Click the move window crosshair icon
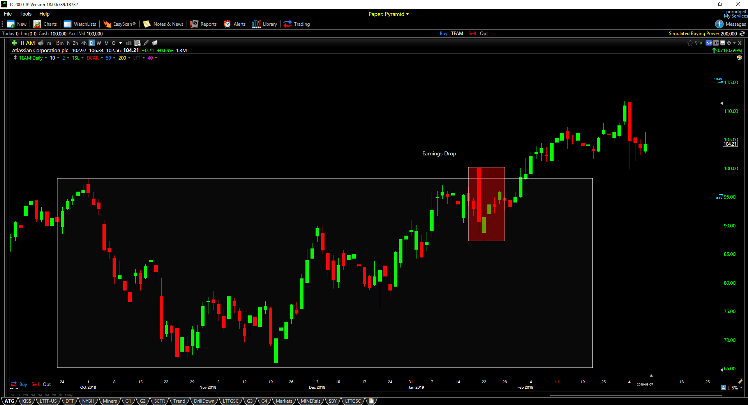 click(729, 43)
